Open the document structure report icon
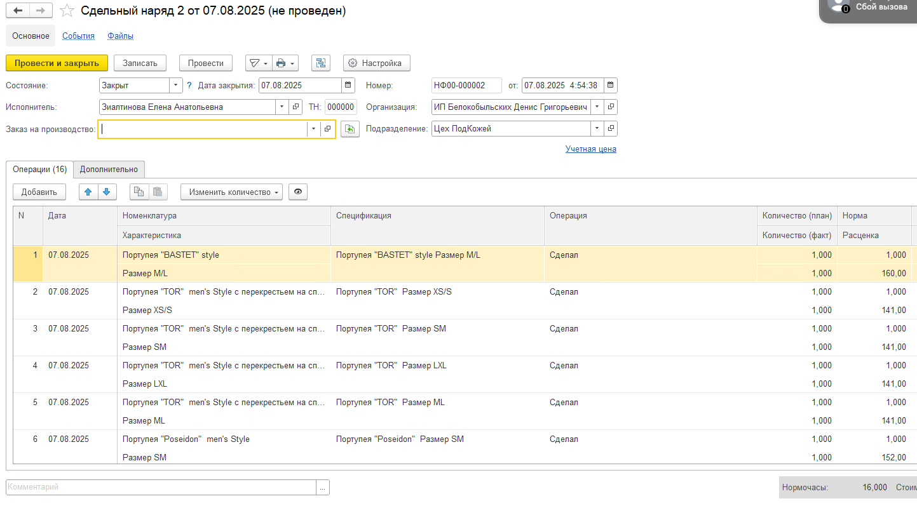Viewport: 917px width, 508px height. click(x=321, y=63)
